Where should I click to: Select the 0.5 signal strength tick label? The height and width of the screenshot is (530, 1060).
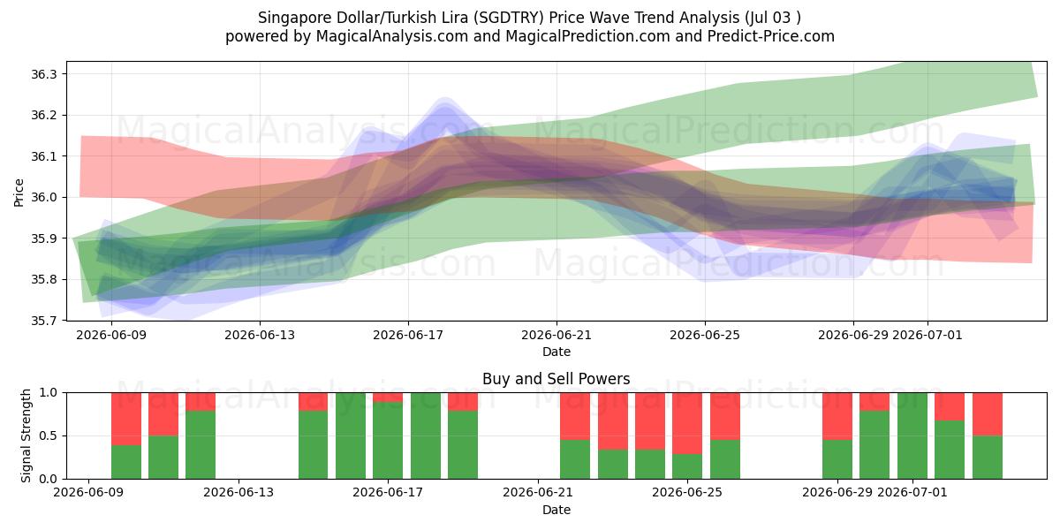tap(47, 435)
